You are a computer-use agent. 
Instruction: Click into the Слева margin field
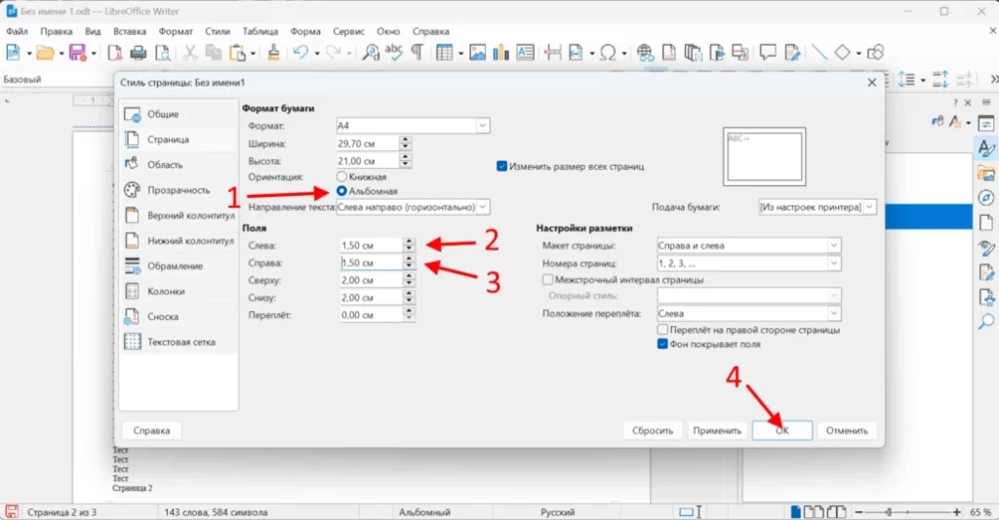tap(371, 245)
